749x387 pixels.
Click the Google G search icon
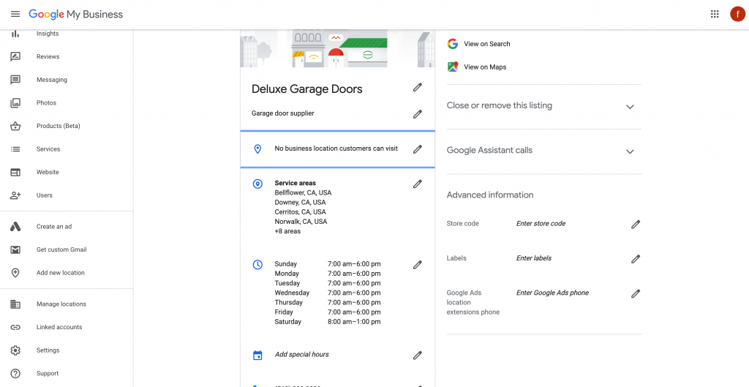452,44
